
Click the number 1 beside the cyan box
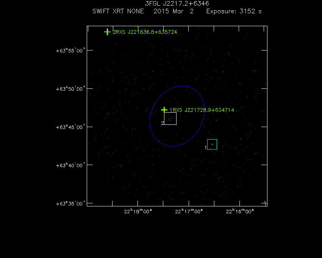pos(206,148)
